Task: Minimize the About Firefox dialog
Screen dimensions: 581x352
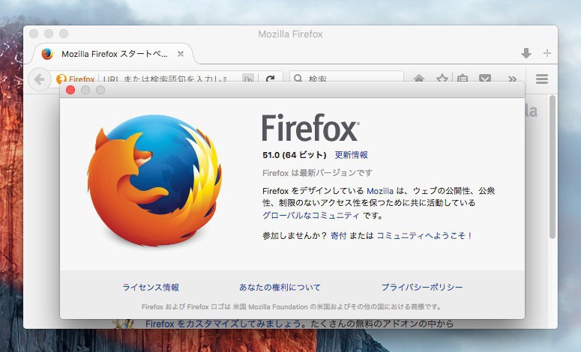Action: [85, 90]
